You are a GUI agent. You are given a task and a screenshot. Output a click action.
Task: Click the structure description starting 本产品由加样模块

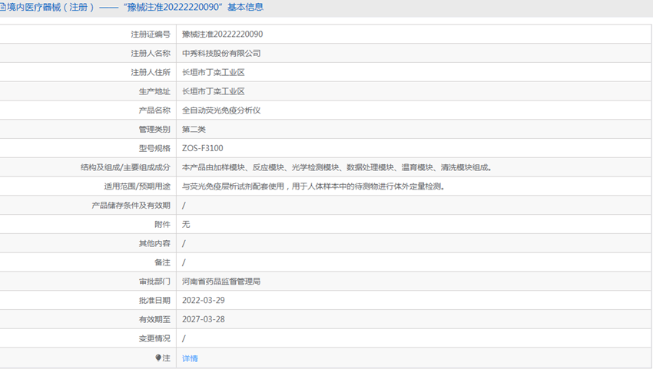[337, 167]
